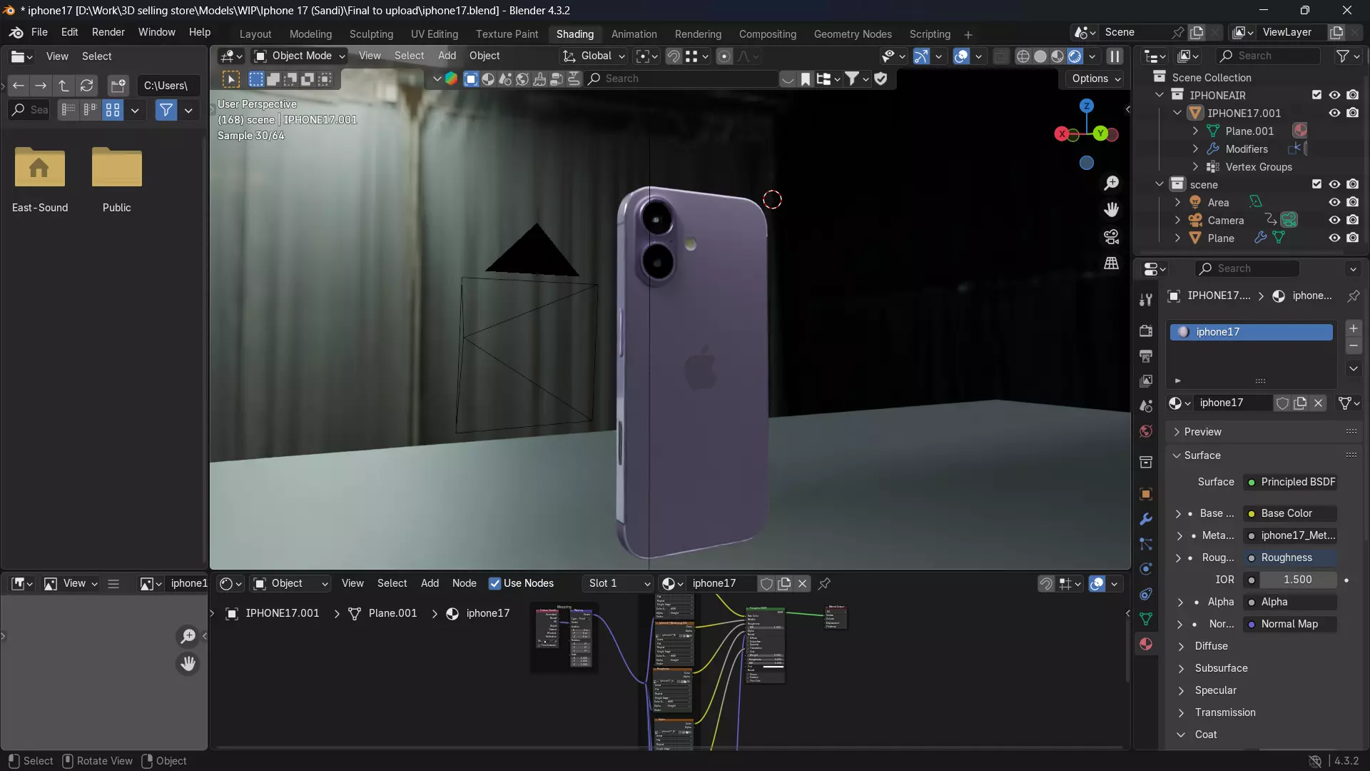Screen dimensions: 1370x771
Task: Click the Z axis on navigation gizmo
Action: pos(1087,106)
